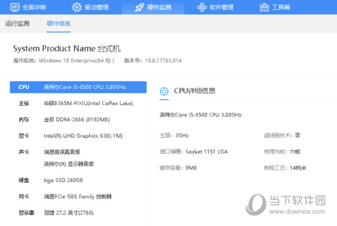Select the 显示器 row 冠捷 27.2 英寸
This screenshot has width=337, height=226.
coord(78,213)
